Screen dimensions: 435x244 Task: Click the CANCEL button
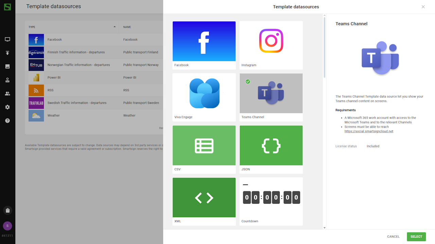393,237
